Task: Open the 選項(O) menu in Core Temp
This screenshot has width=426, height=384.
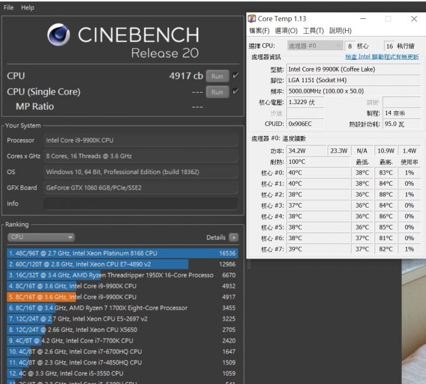Action: (286, 31)
